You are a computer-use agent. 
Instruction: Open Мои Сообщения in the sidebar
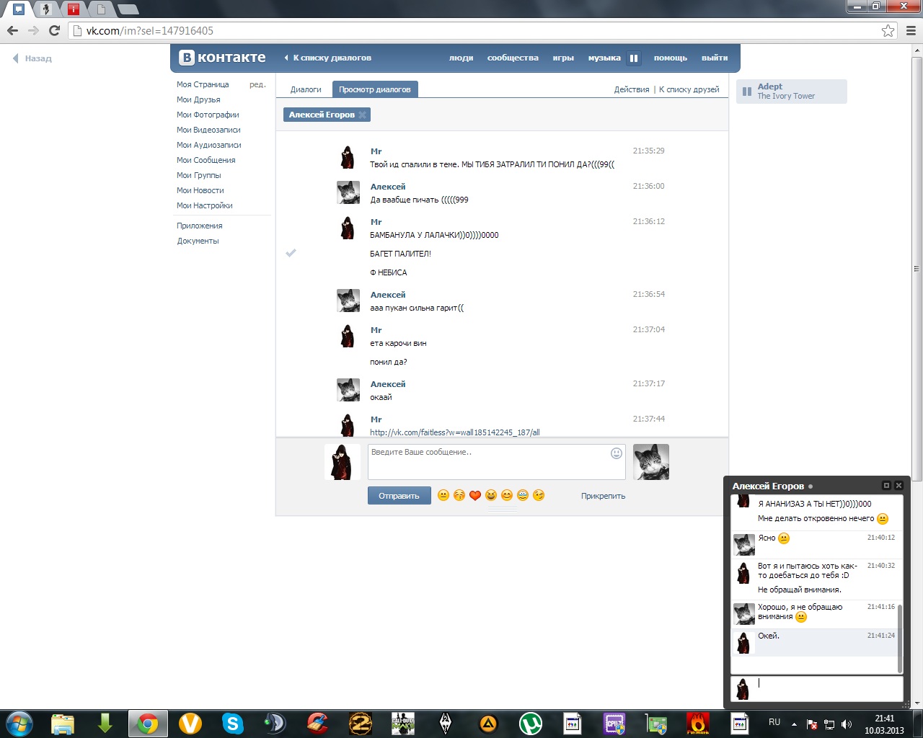(206, 160)
